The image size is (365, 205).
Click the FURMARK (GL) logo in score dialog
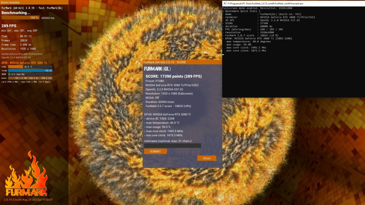[x=157, y=69]
